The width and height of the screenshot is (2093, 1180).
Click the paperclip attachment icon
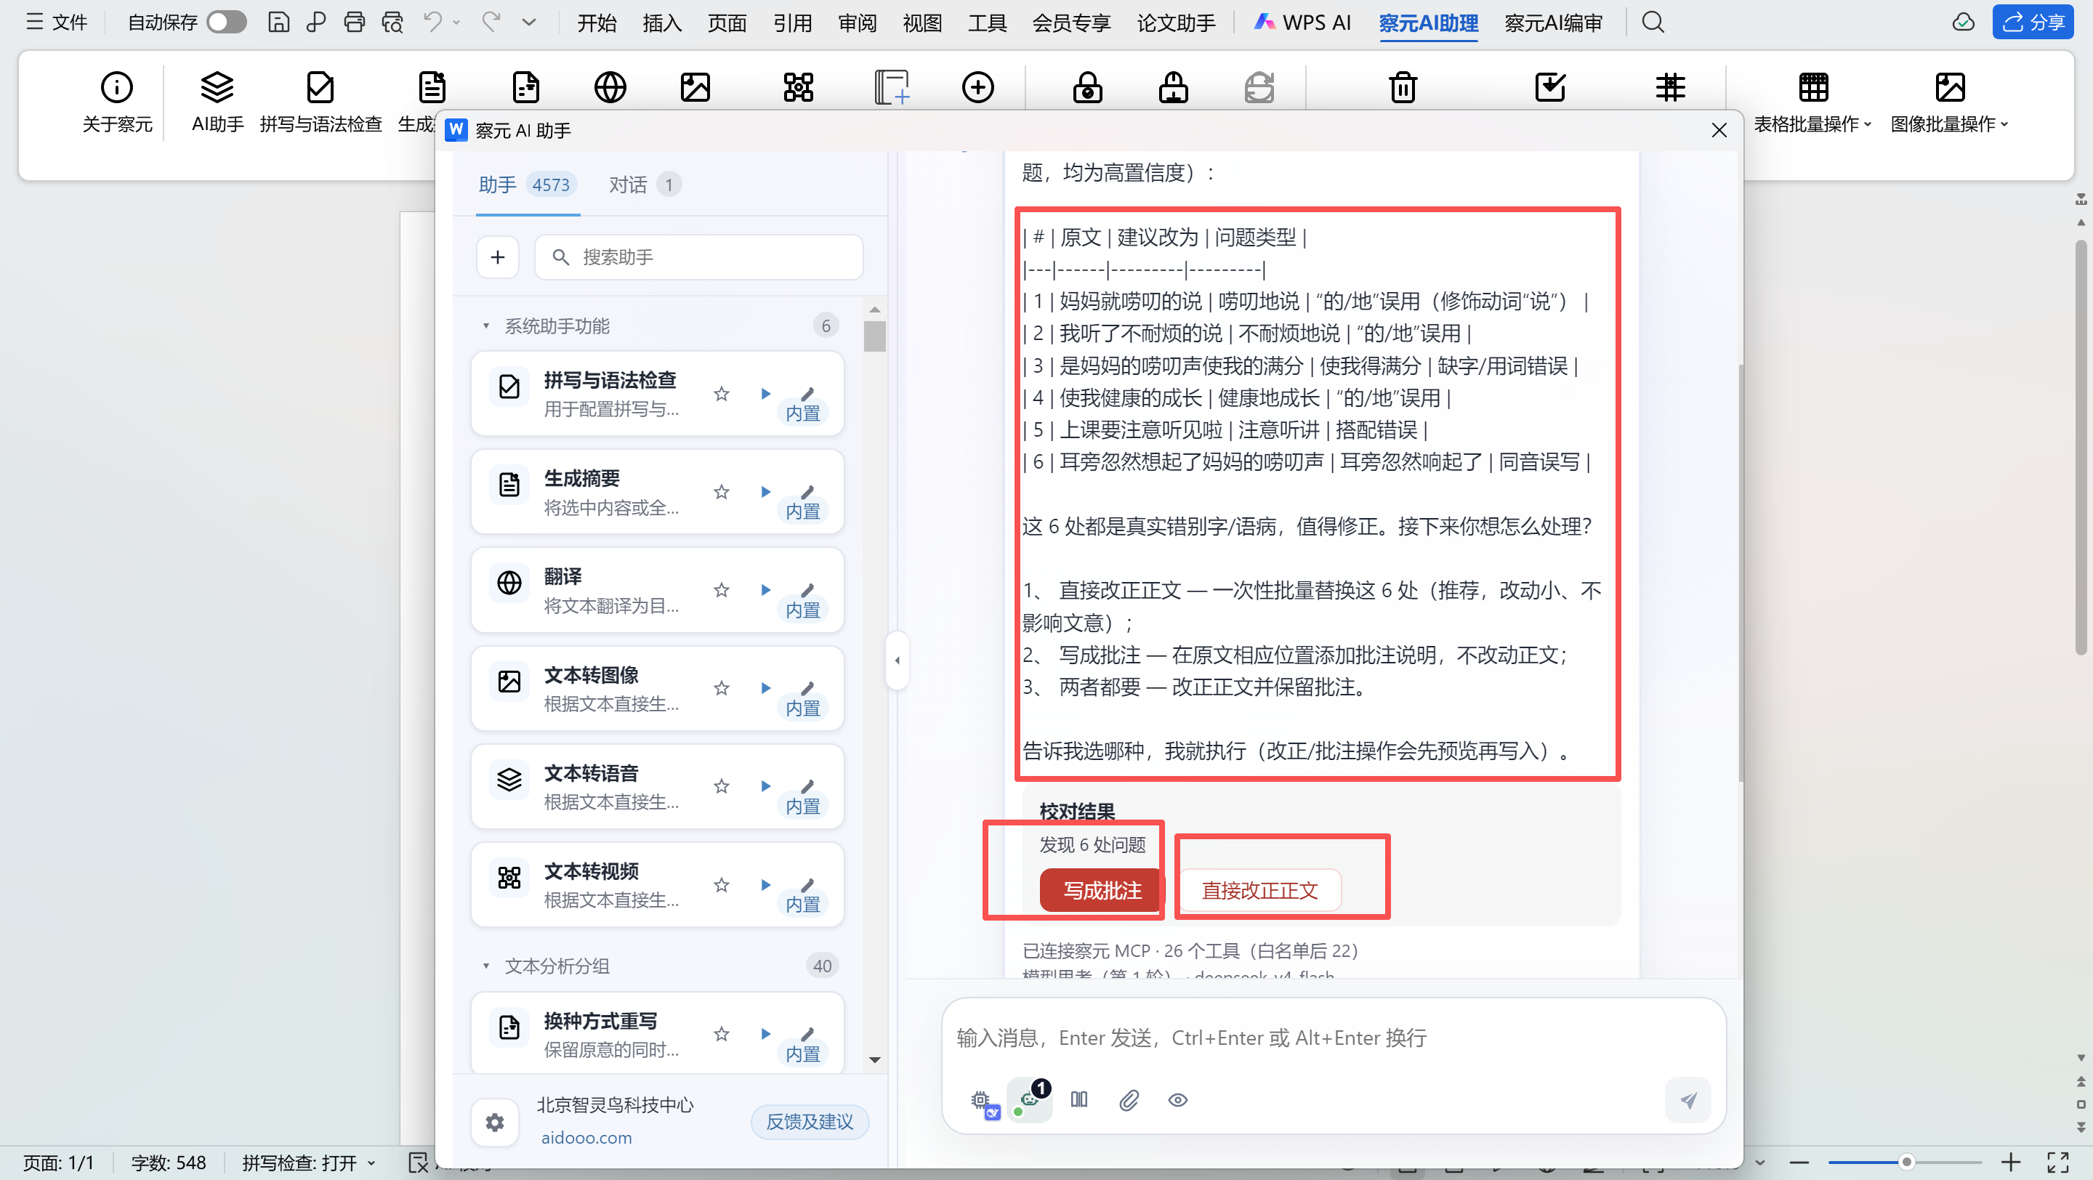[1129, 1099]
